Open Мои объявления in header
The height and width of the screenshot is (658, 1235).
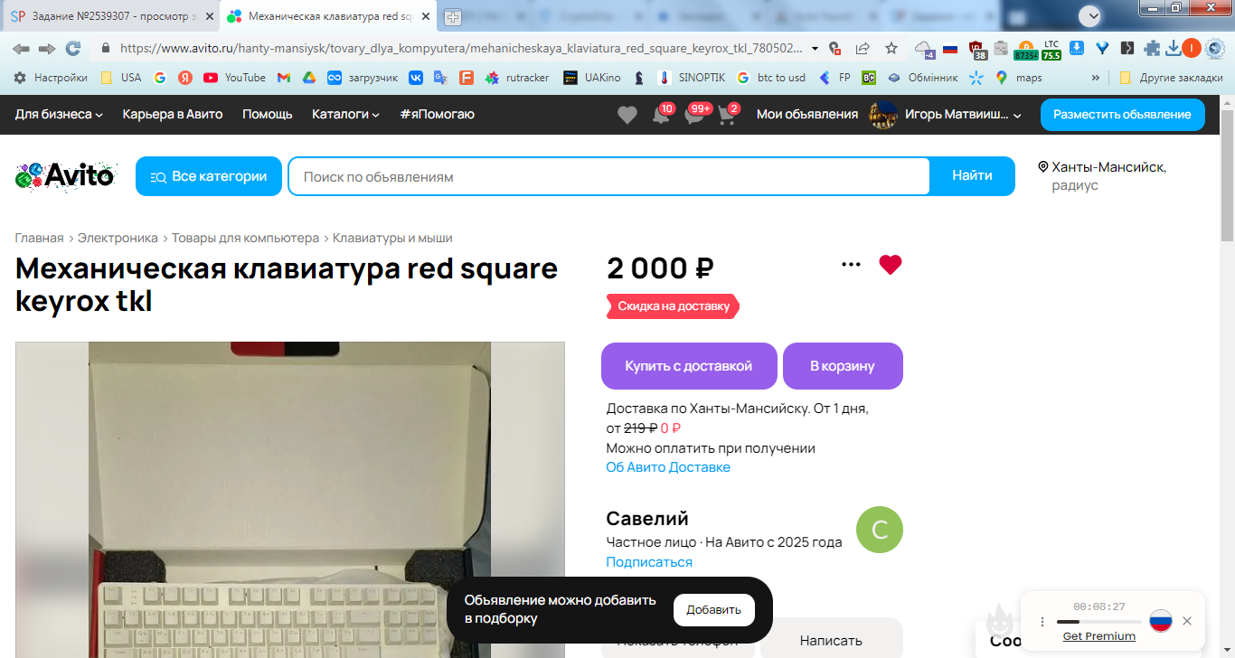click(807, 114)
